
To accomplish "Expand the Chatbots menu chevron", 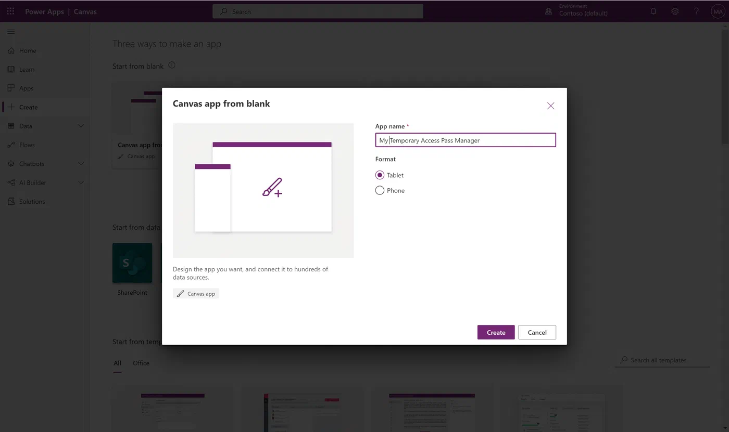I will pyautogui.click(x=81, y=164).
